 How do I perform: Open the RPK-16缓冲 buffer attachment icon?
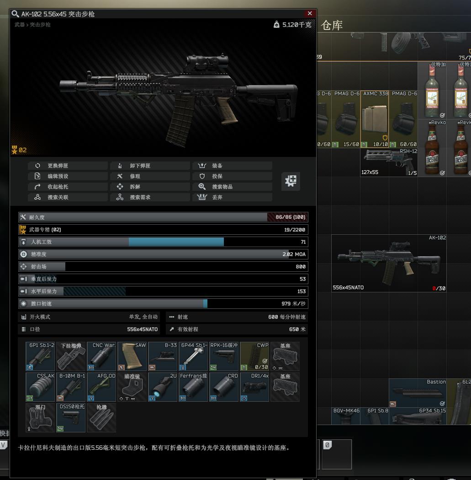224,357
